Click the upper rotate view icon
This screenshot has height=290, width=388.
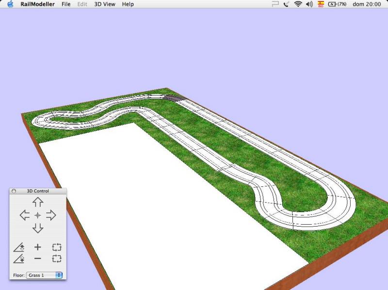[57, 247]
